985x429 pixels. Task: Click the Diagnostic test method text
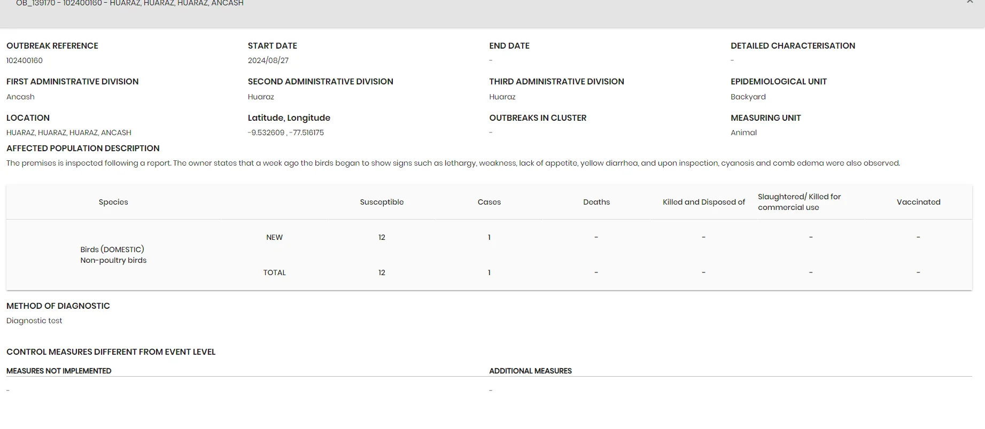(x=34, y=321)
